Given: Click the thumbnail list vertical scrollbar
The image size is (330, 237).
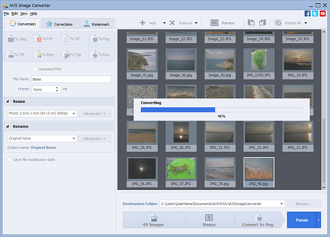Looking at the screenshot, I should click(x=324, y=150).
